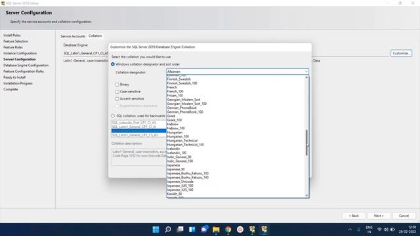Viewport: 420px width, 236px height.
Task: Choose Hebrew_100 from the list
Action: coord(176,128)
